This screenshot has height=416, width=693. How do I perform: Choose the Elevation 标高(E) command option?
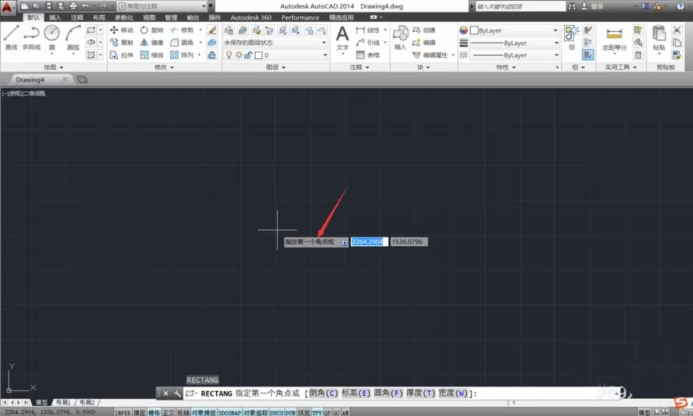356,393
